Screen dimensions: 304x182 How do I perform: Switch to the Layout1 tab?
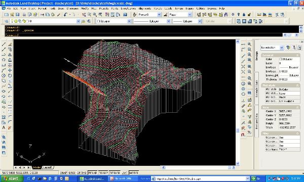pos(48,167)
